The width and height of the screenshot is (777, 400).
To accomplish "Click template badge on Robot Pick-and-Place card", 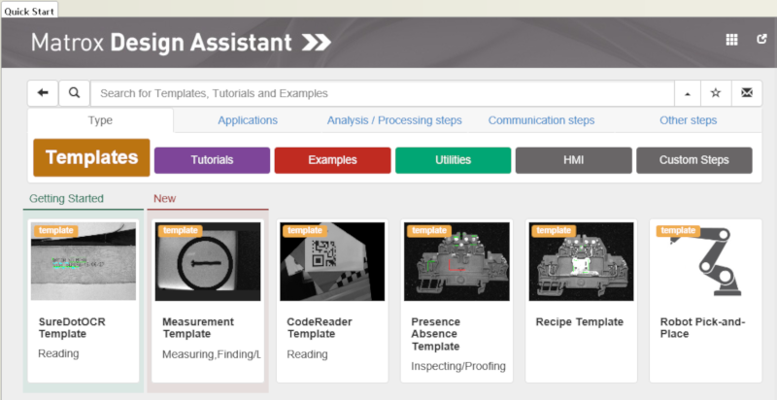I will 678,230.
